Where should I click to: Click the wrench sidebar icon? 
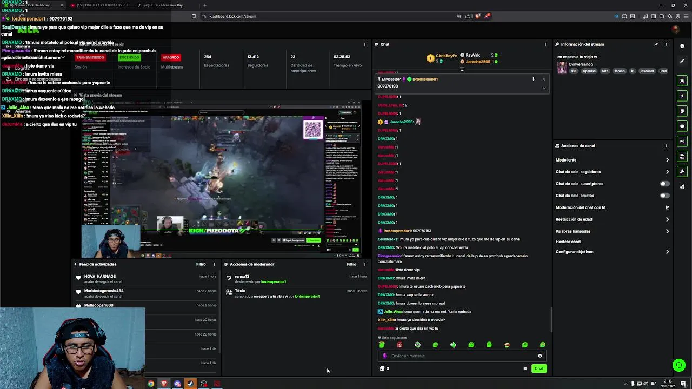(682, 171)
